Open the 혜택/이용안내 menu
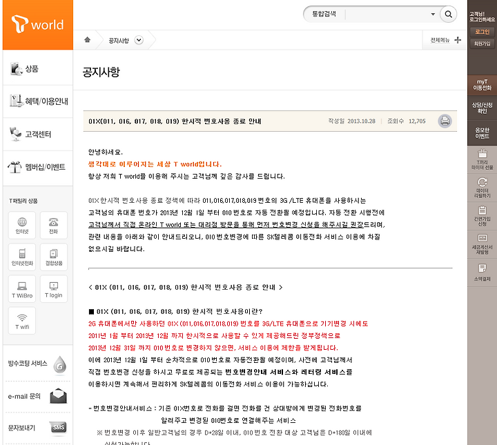This screenshot has width=497, height=445. (x=38, y=101)
